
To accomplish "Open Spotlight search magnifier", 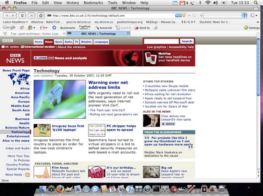I will click(x=256, y=3).
